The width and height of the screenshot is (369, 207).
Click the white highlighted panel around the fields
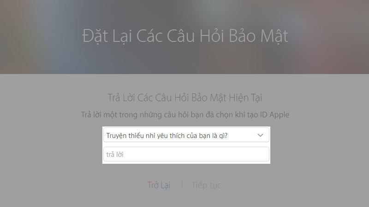click(x=186, y=144)
